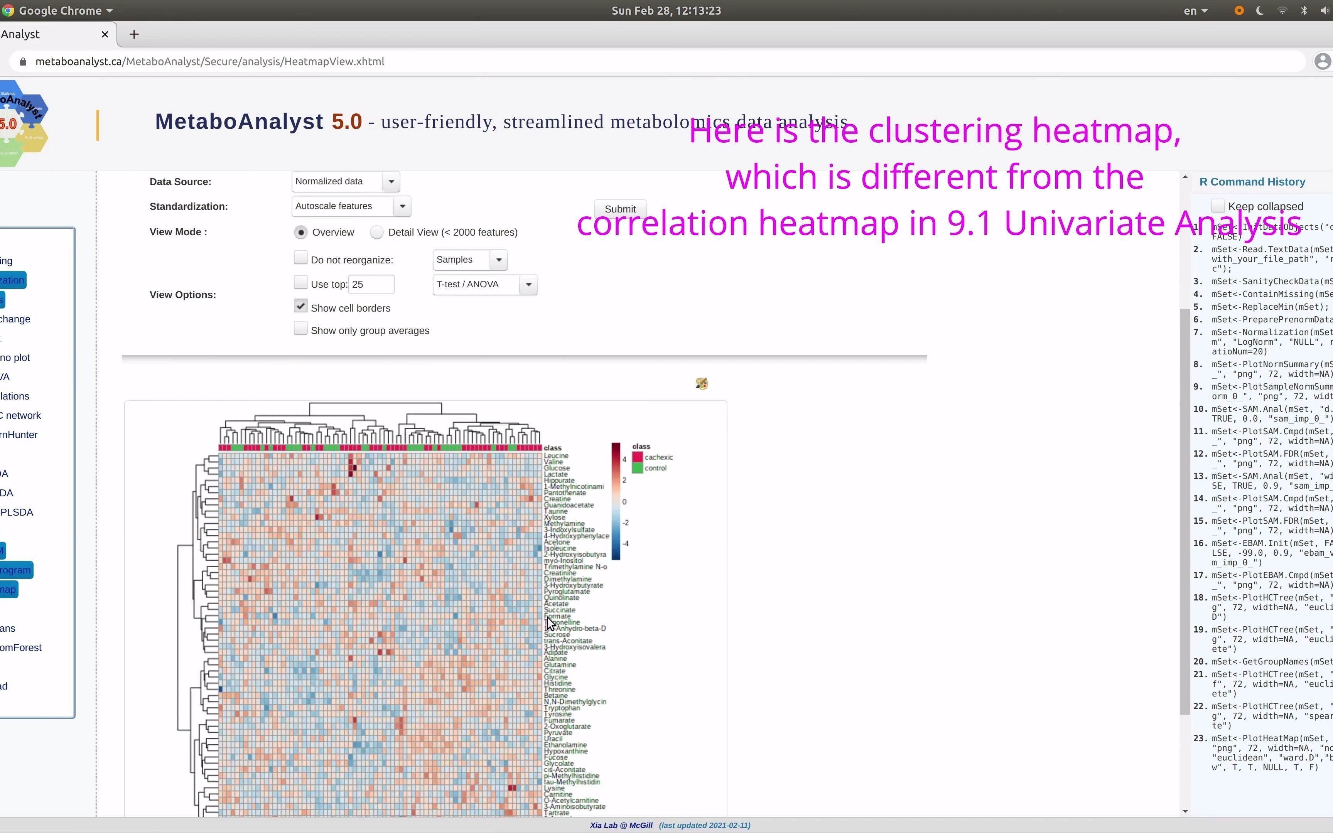
Task: Click scroll-down arrow of the command panel
Action: pyautogui.click(x=1185, y=811)
